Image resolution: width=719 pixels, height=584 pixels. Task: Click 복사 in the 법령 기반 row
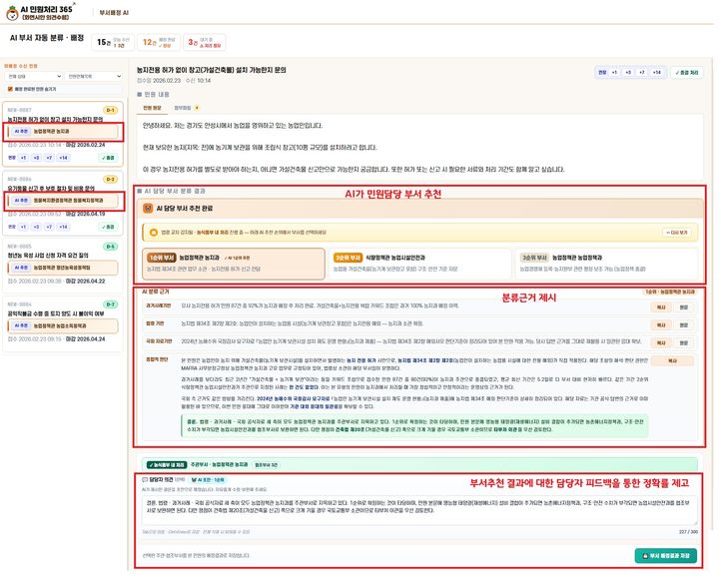[x=661, y=325]
